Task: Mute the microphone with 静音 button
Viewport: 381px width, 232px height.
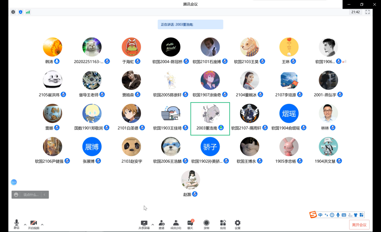Action: (17, 224)
